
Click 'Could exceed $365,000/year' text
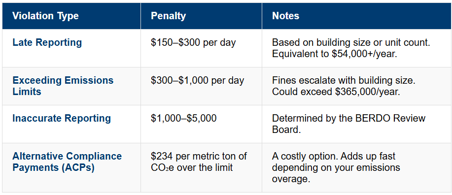point(336,92)
